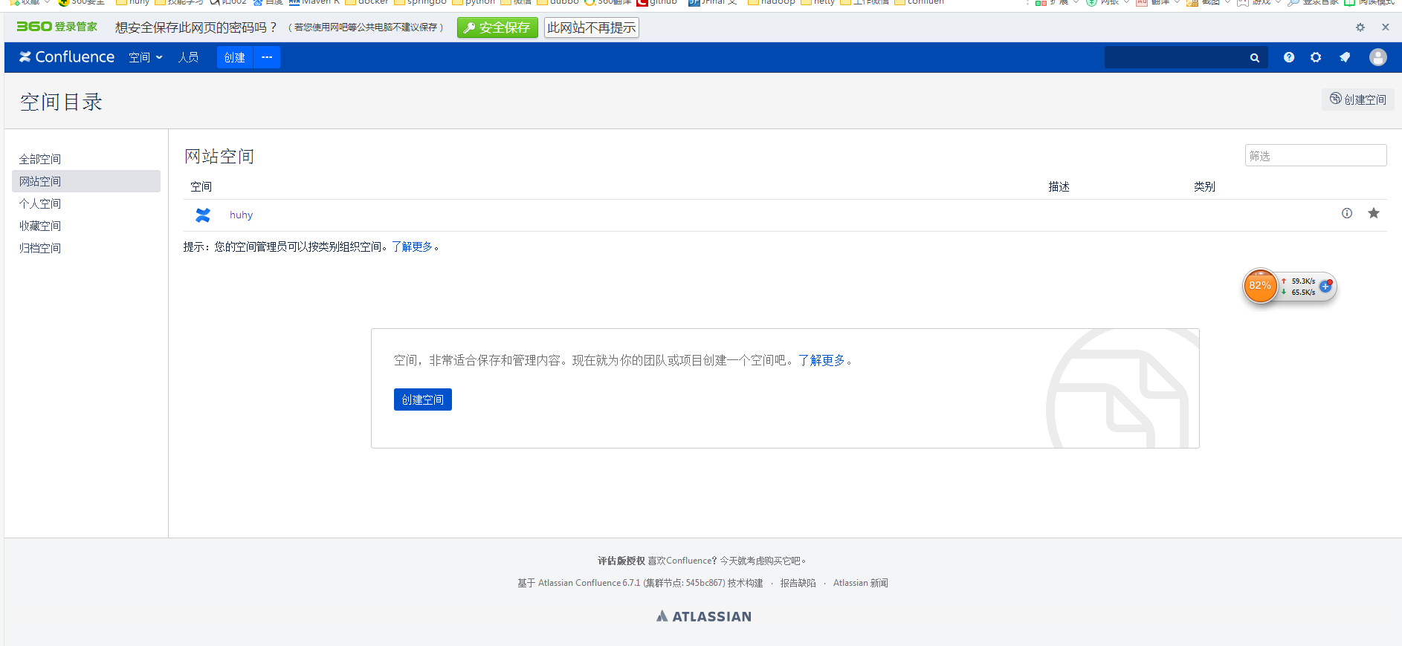Click the orange 82% speed ball

tap(1260, 286)
